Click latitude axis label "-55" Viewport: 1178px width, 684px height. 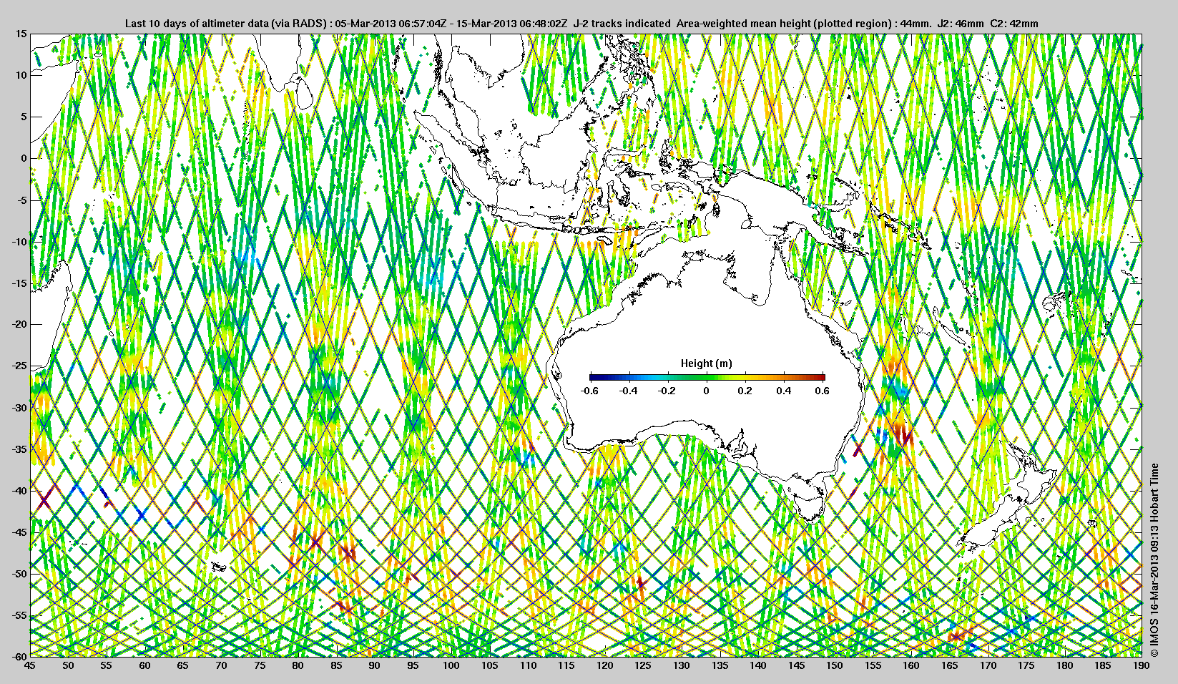[x=19, y=615]
